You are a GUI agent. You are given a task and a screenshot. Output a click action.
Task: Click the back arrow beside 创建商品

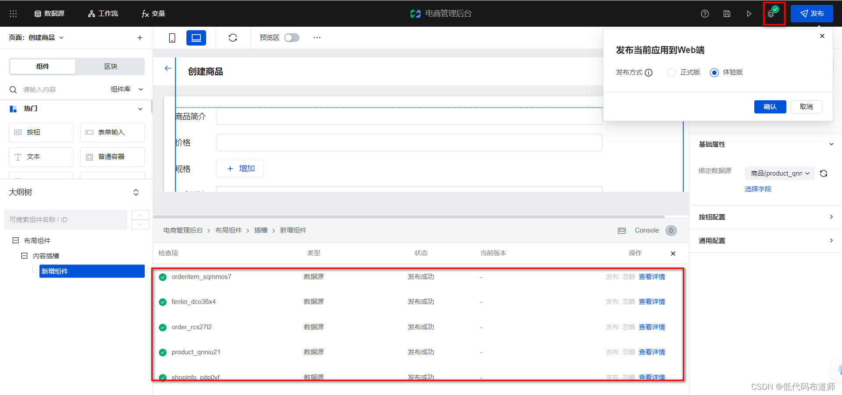click(x=168, y=68)
